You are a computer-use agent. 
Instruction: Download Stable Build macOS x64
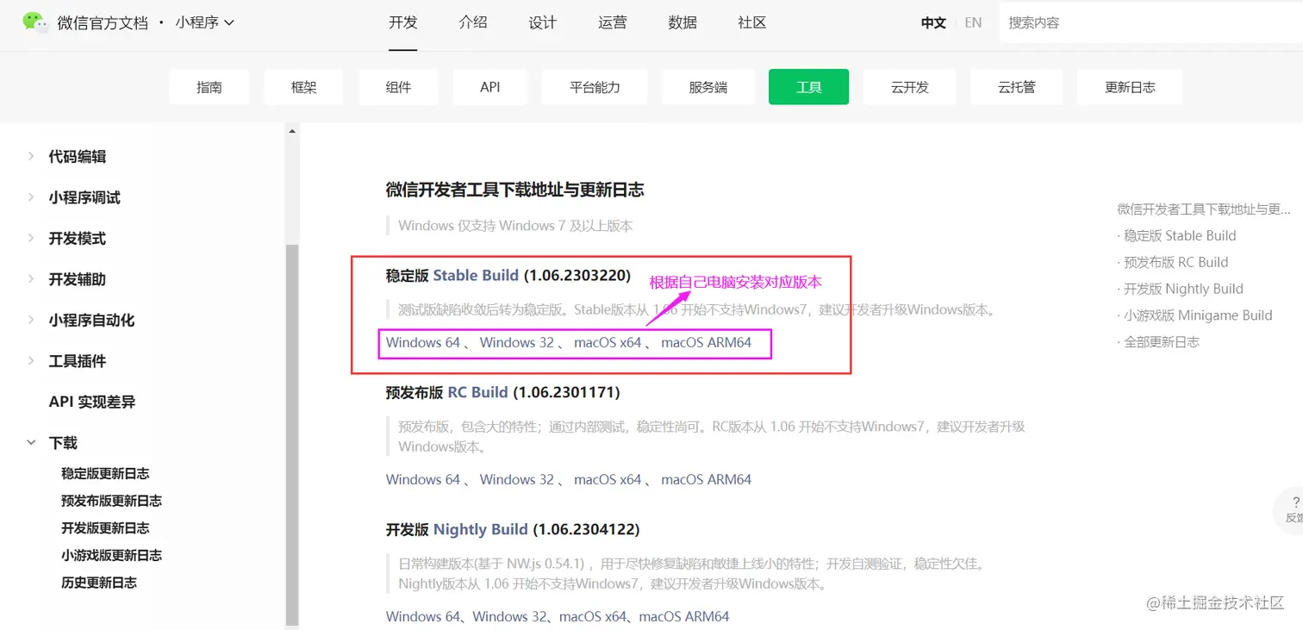(608, 342)
